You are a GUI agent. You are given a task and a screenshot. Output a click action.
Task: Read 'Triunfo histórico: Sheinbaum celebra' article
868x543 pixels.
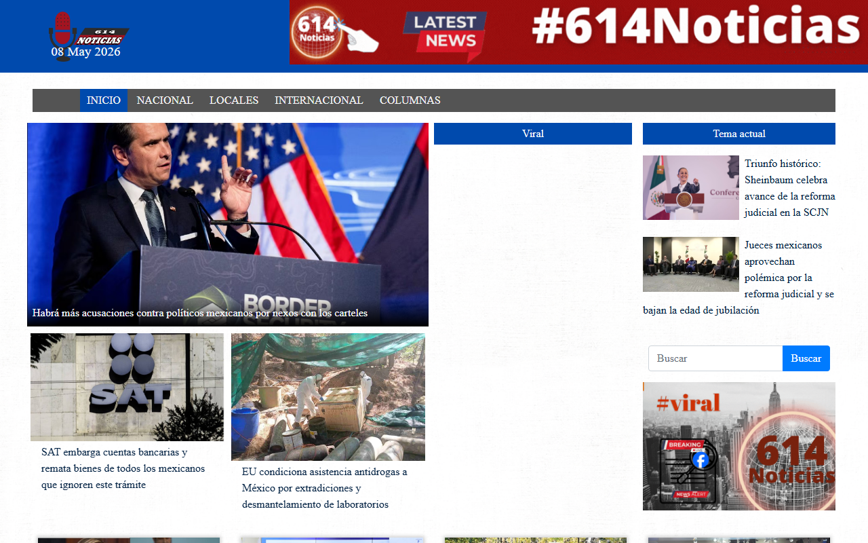[789, 188]
